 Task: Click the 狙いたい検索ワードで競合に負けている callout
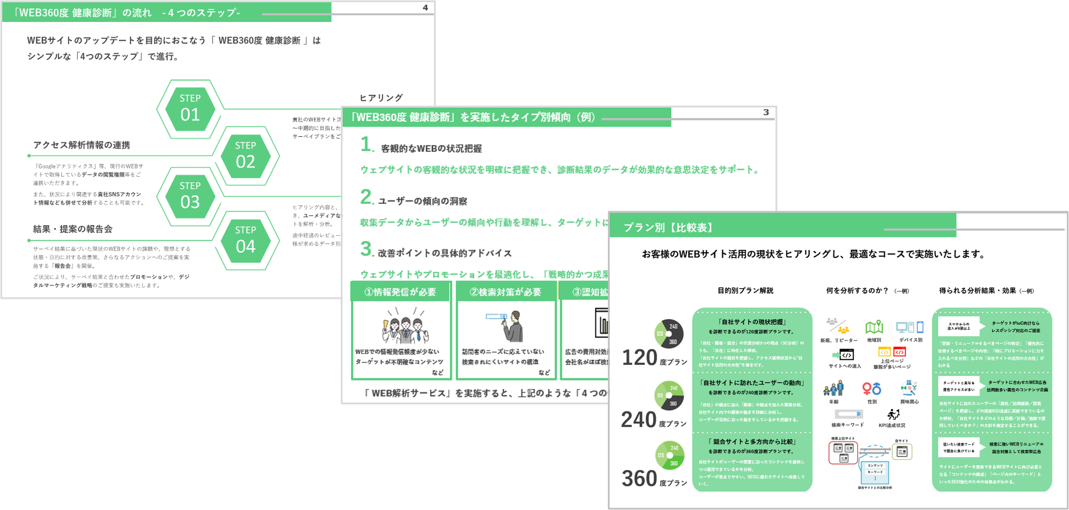tap(960, 448)
